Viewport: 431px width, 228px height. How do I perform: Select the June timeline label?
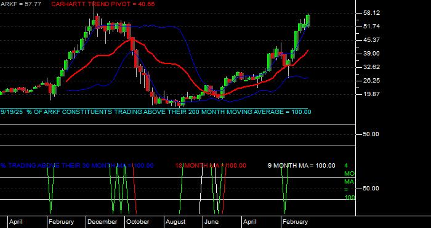click(x=212, y=222)
